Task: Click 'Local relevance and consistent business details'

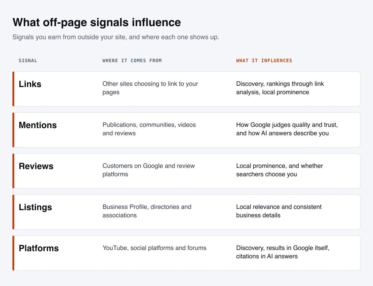Action: (x=279, y=211)
